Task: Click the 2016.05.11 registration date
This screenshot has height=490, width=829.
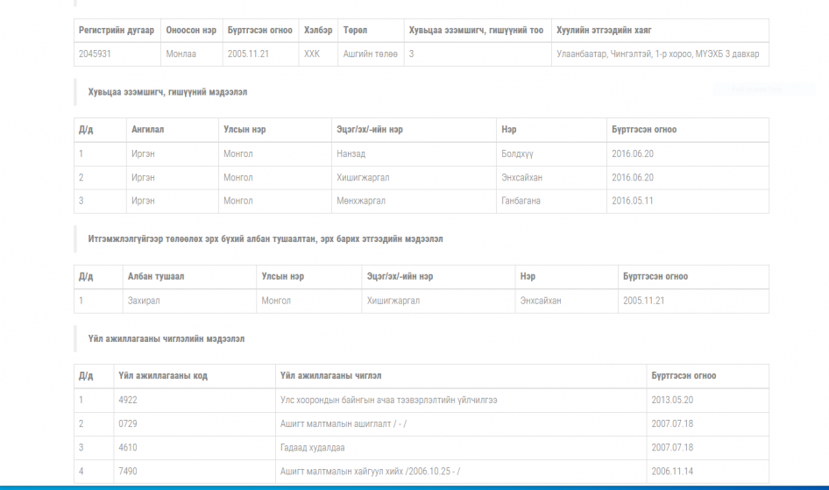Action: pyautogui.click(x=633, y=201)
